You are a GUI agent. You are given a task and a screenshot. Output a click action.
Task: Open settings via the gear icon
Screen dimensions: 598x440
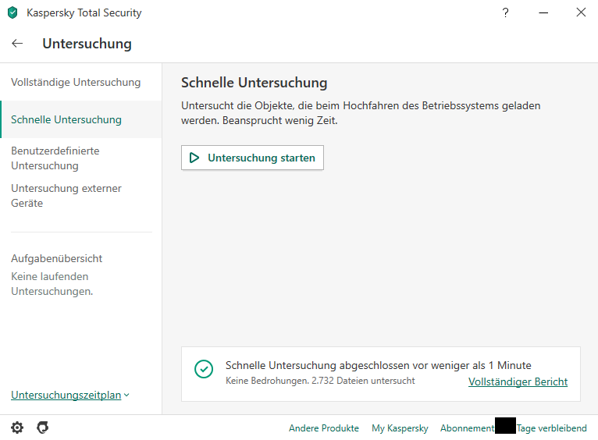pos(17,428)
